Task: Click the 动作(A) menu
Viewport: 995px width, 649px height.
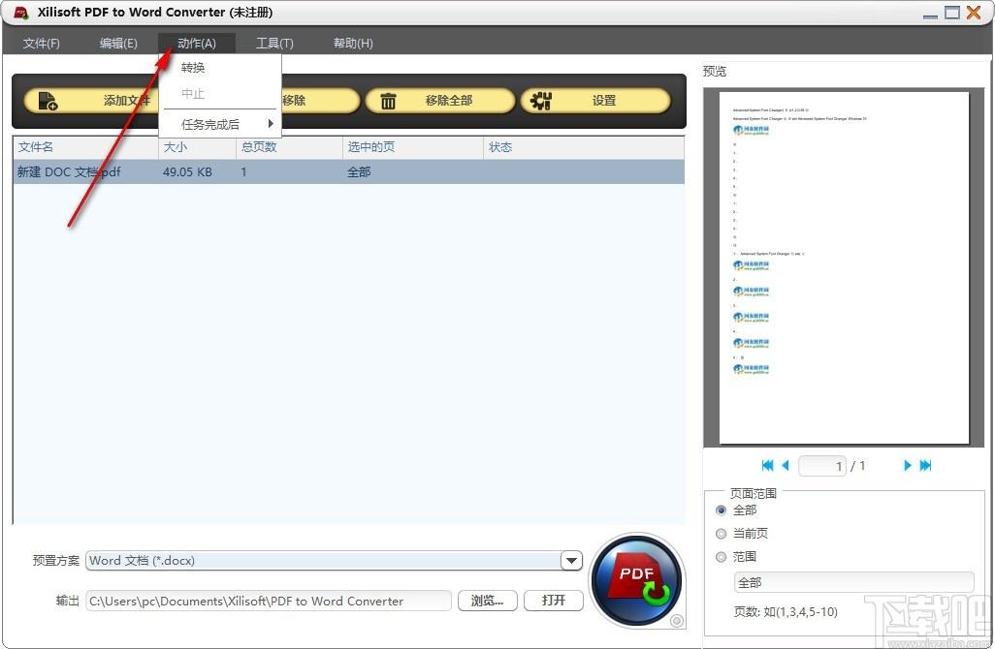Action: coord(197,43)
